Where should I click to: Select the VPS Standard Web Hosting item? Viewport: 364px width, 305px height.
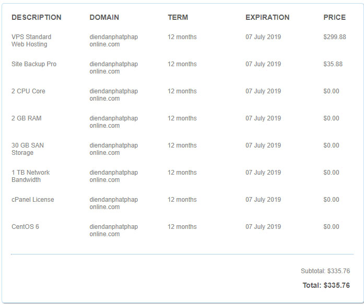(31, 41)
